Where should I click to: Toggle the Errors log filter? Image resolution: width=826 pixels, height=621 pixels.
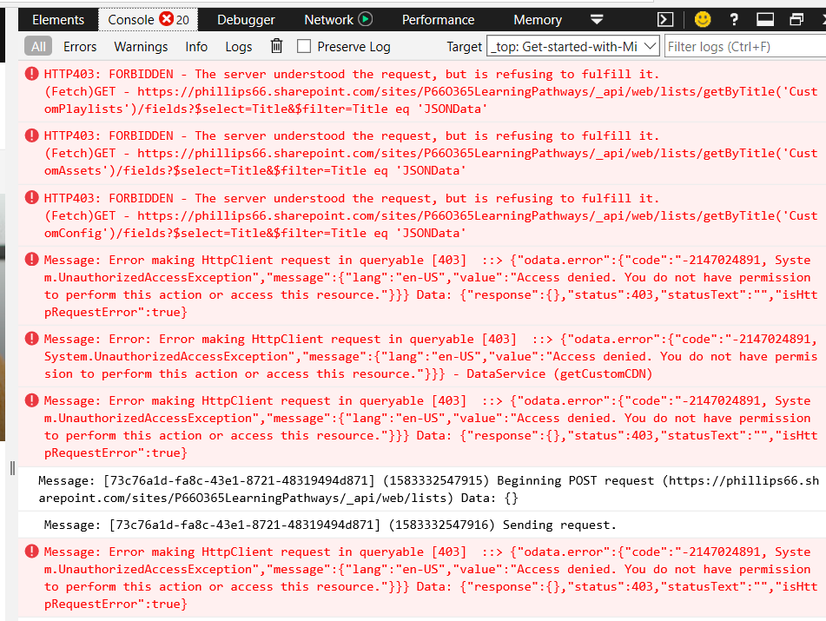(80, 46)
